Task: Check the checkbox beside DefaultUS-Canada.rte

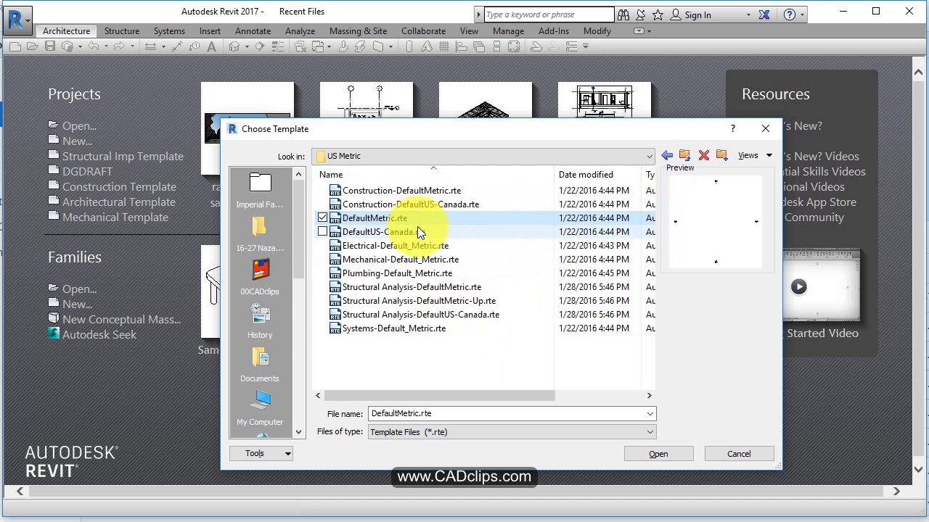Action: click(322, 231)
